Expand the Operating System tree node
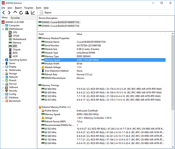The height and width of the screenshot is (149, 175). (3, 60)
